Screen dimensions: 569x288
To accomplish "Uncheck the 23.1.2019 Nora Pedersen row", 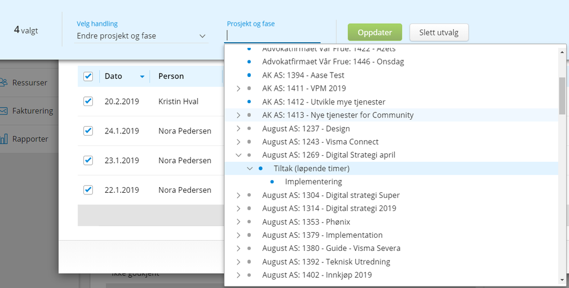I will point(88,160).
